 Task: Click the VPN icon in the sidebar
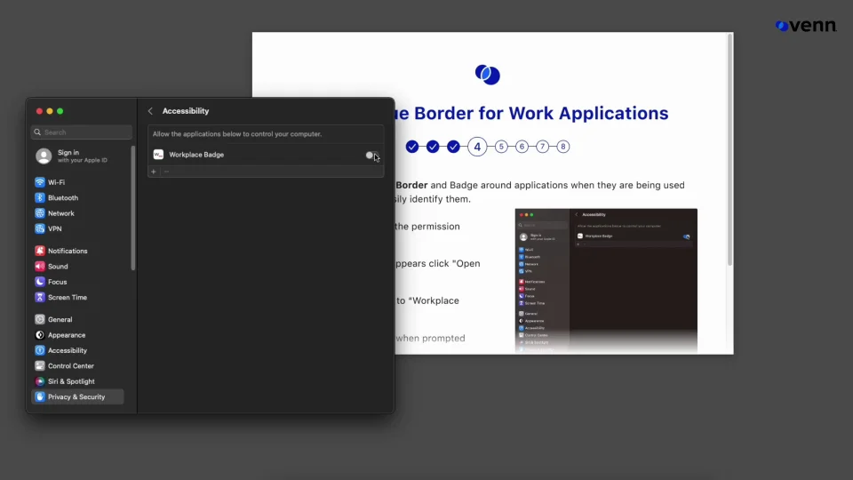tap(40, 228)
